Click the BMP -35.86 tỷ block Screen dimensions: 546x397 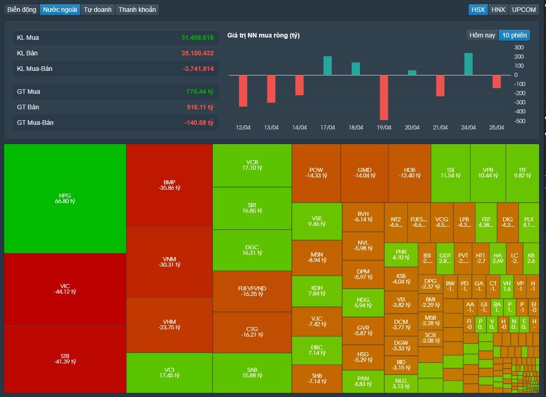point(169,185)
